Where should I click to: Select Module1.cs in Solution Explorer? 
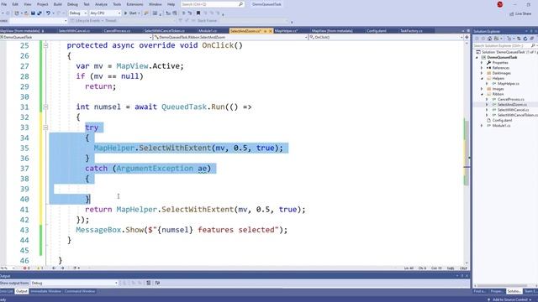(501, 125)
